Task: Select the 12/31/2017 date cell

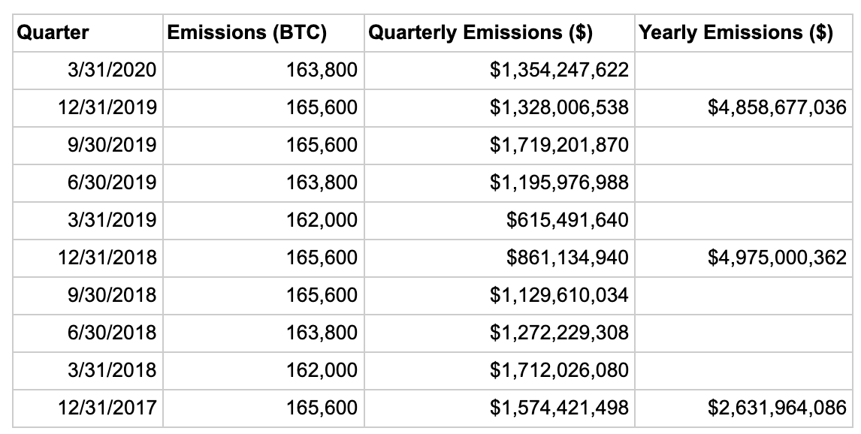Action: (107, 408)
